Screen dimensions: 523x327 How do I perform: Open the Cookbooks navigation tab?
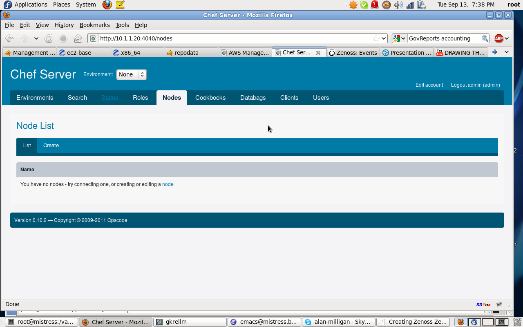[x=210, y=98]
